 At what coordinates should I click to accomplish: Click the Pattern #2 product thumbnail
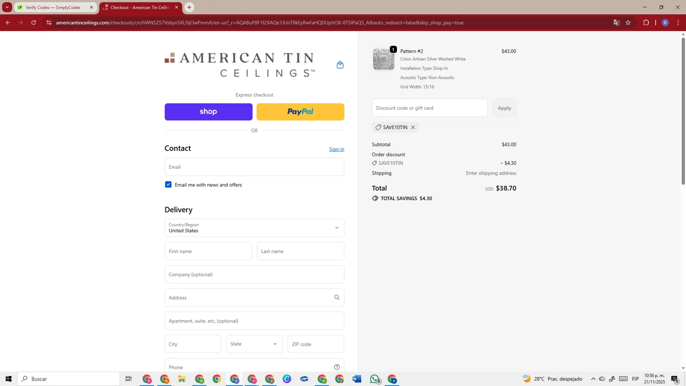pyautogui.click(x=383, y=59)
